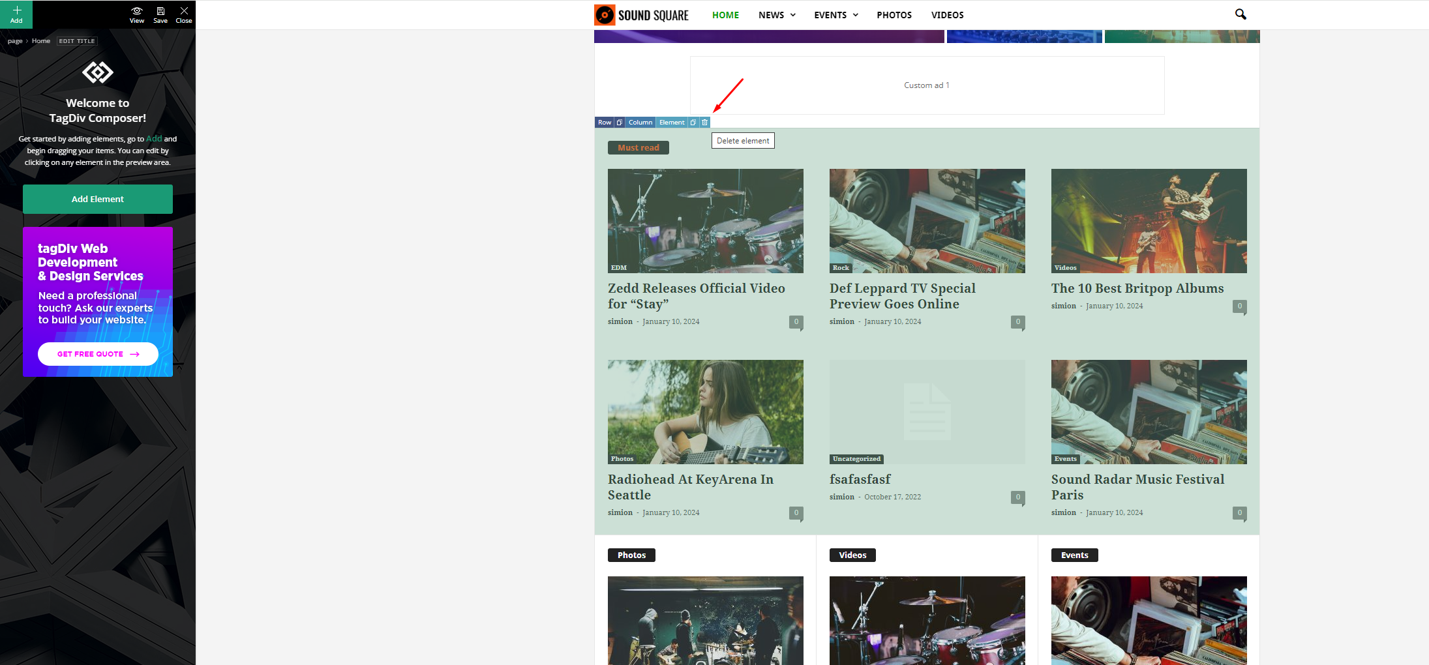Open comment count on Sound Radar Music Festival
The width and height of the screenshot is (1429, 665).
1239,512
